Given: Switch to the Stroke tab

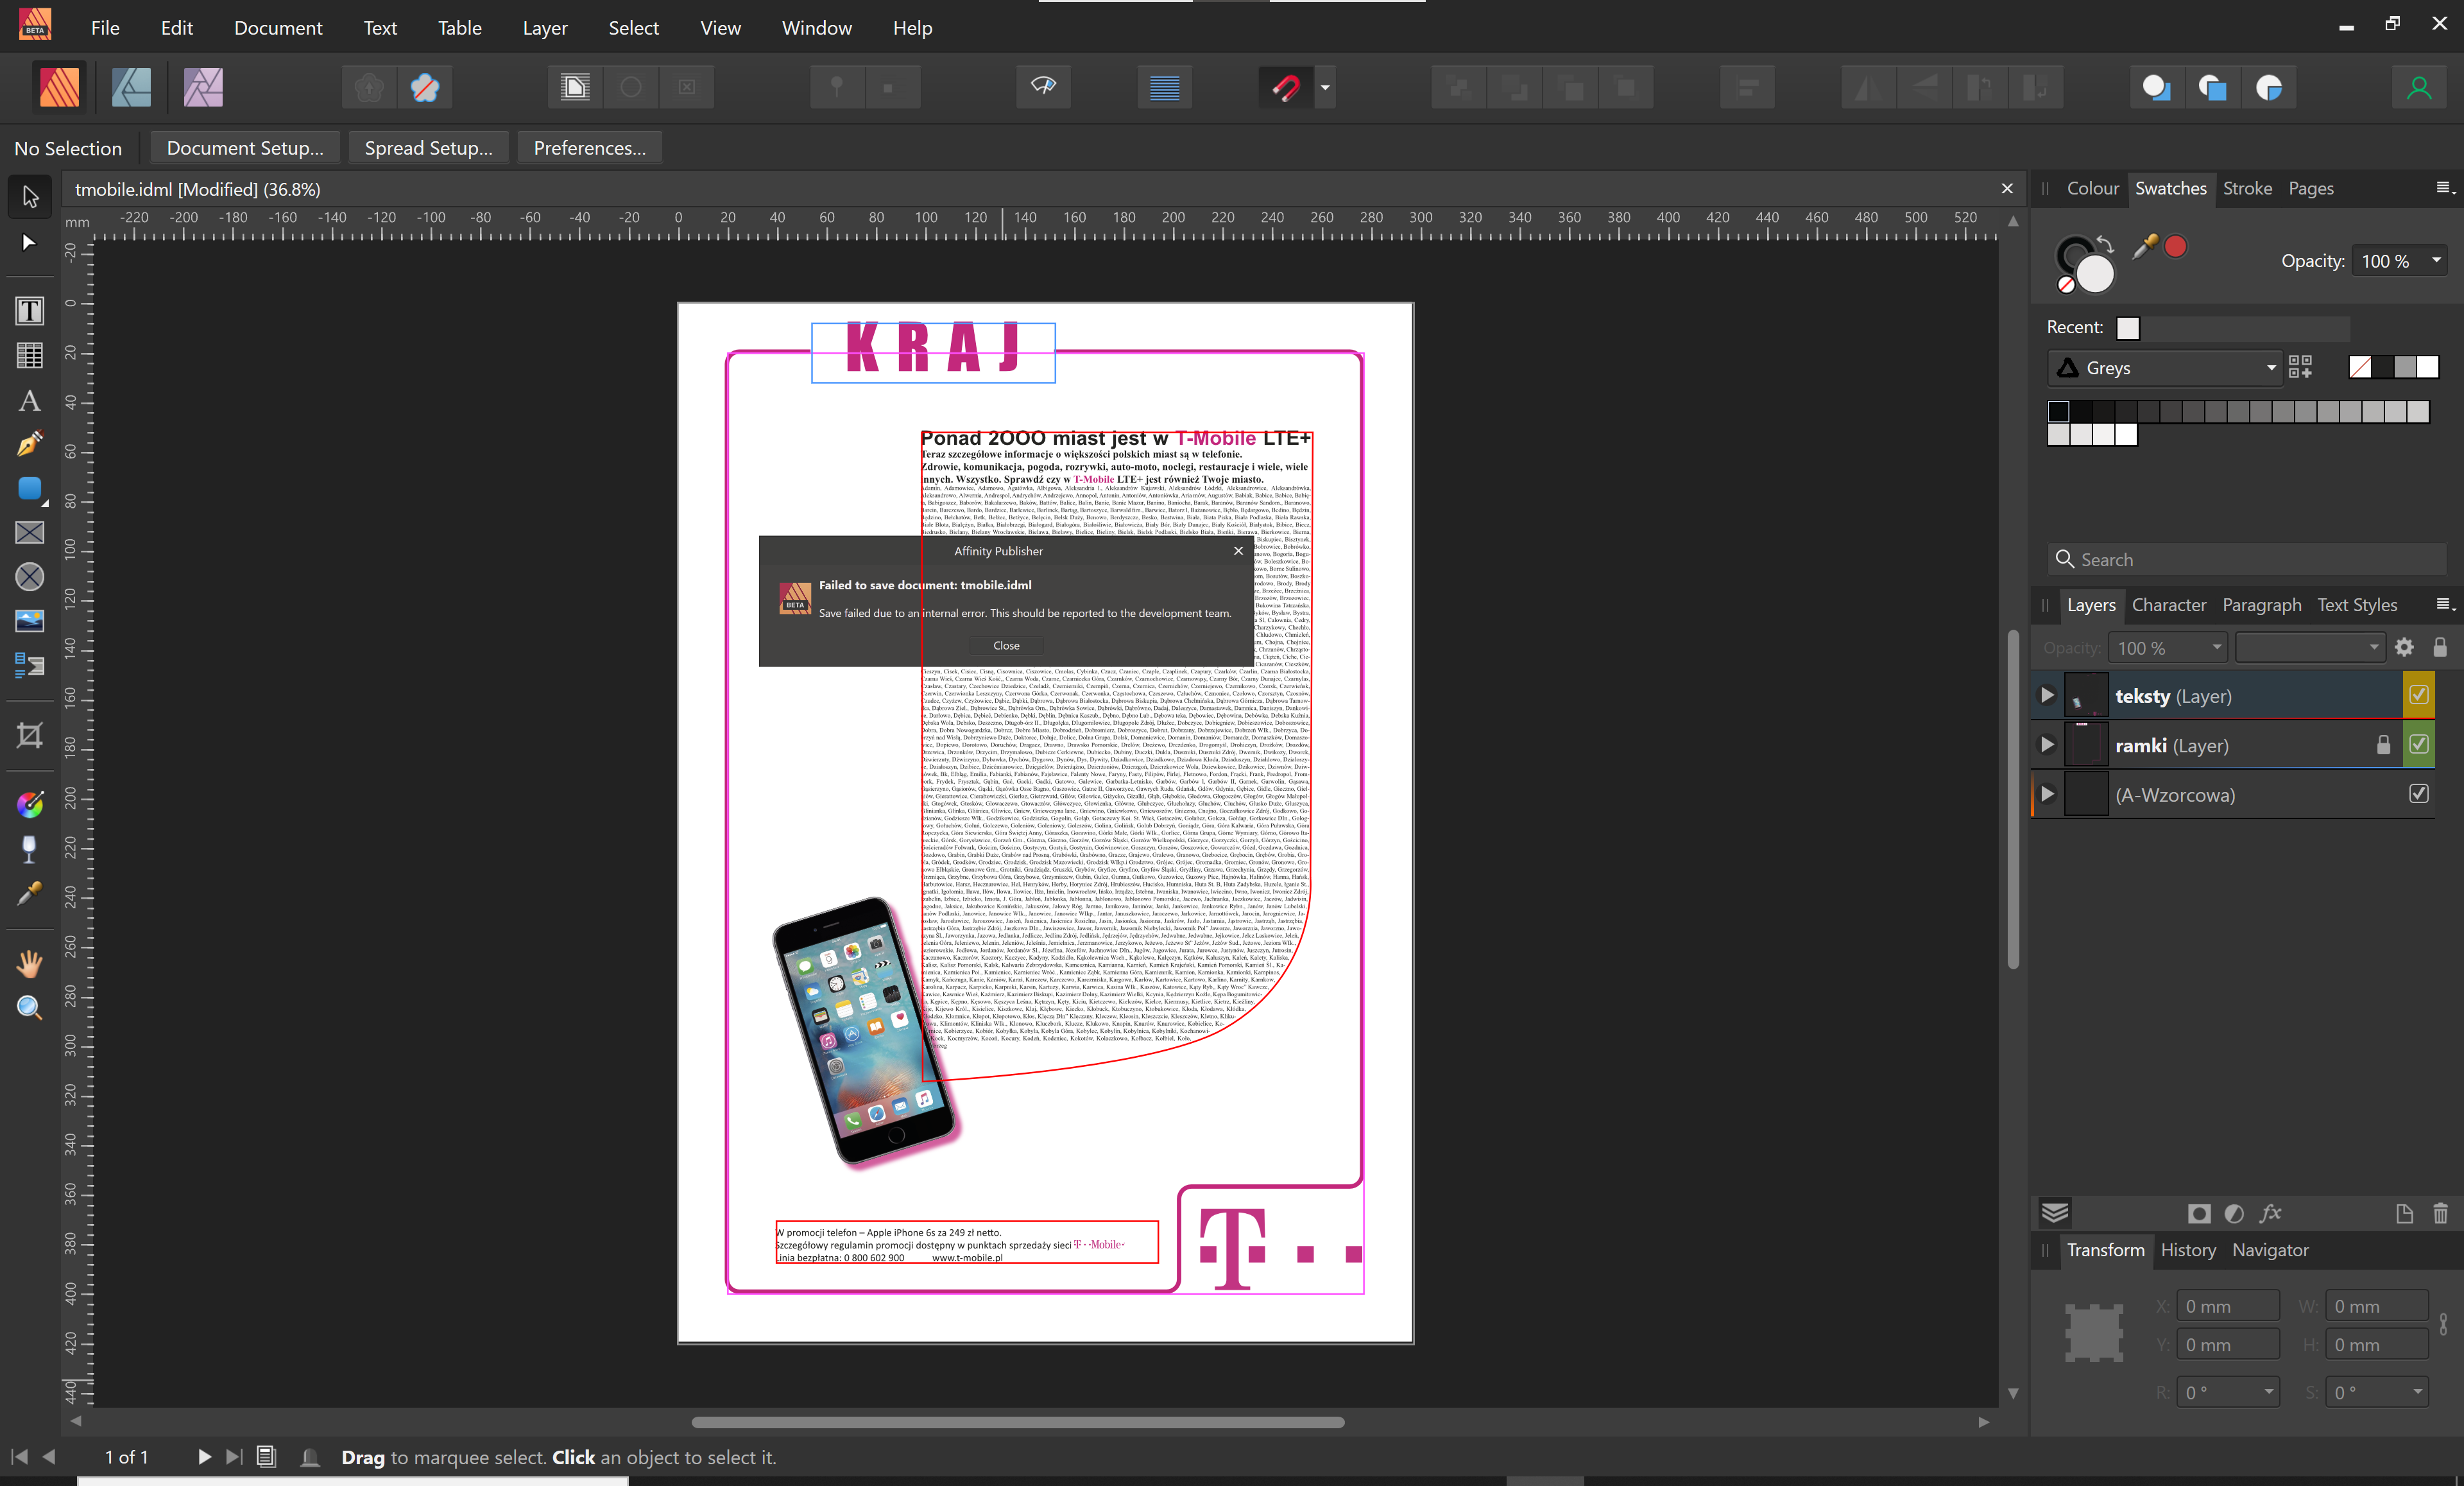Looking at the screenshot, I should 2247,188.
